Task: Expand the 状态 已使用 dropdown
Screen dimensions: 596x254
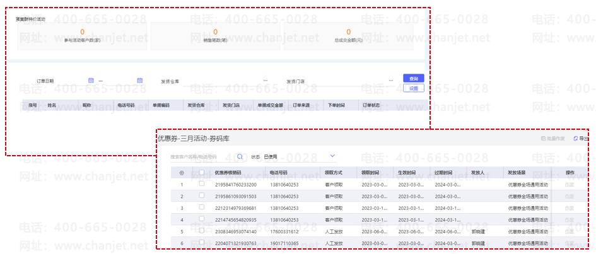Action: (332, 156)
